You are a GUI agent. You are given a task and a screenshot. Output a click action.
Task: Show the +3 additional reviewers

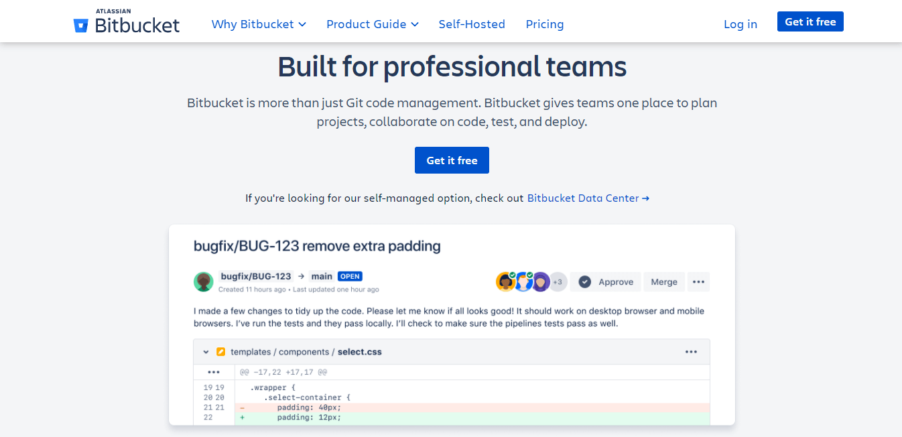(558, 282)
